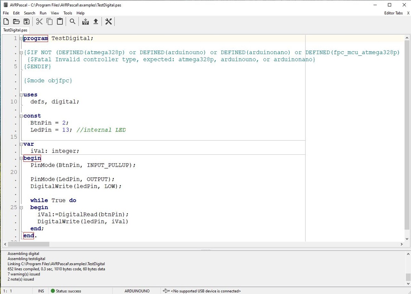
Task: Click 'while True do' code line
Action: pos(53,201)
